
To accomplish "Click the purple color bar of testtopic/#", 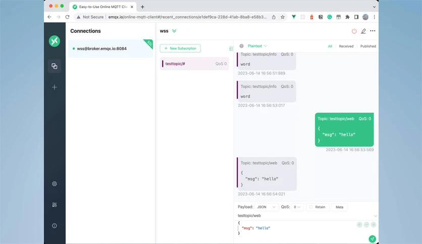I will point(163,64).
